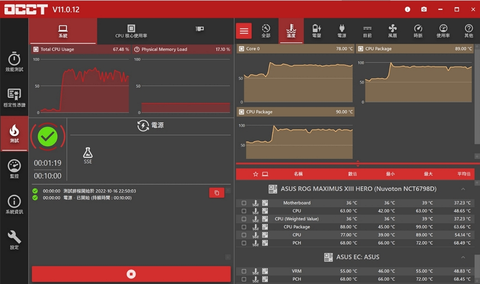Sort by the 數值 column header
Viewport: 480px width, 284px height.
click(x=352, y=174)
